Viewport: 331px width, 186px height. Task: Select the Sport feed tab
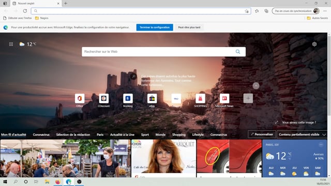tap(145, 134)
